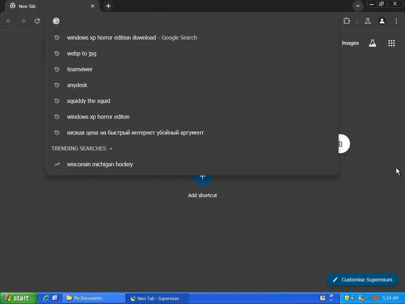Click Customise Supermium button
Screen dimensions: 405x304
362,280
